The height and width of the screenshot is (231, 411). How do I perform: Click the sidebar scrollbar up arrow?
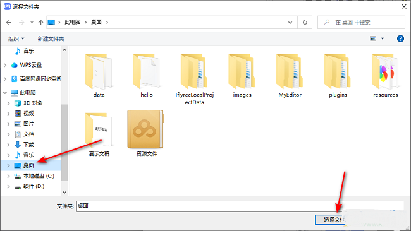pyautogui.click(x=64, y=50)
